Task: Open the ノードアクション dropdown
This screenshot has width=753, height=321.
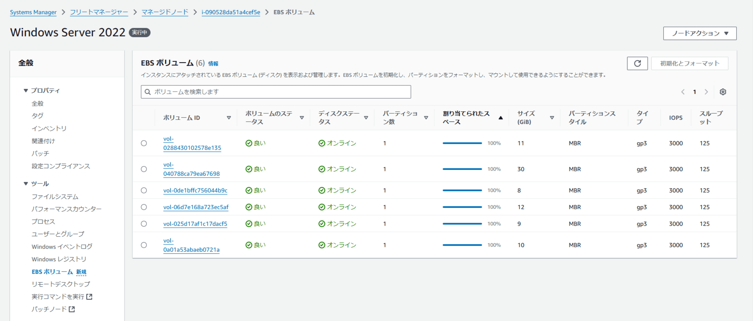Action: point(700,33)
